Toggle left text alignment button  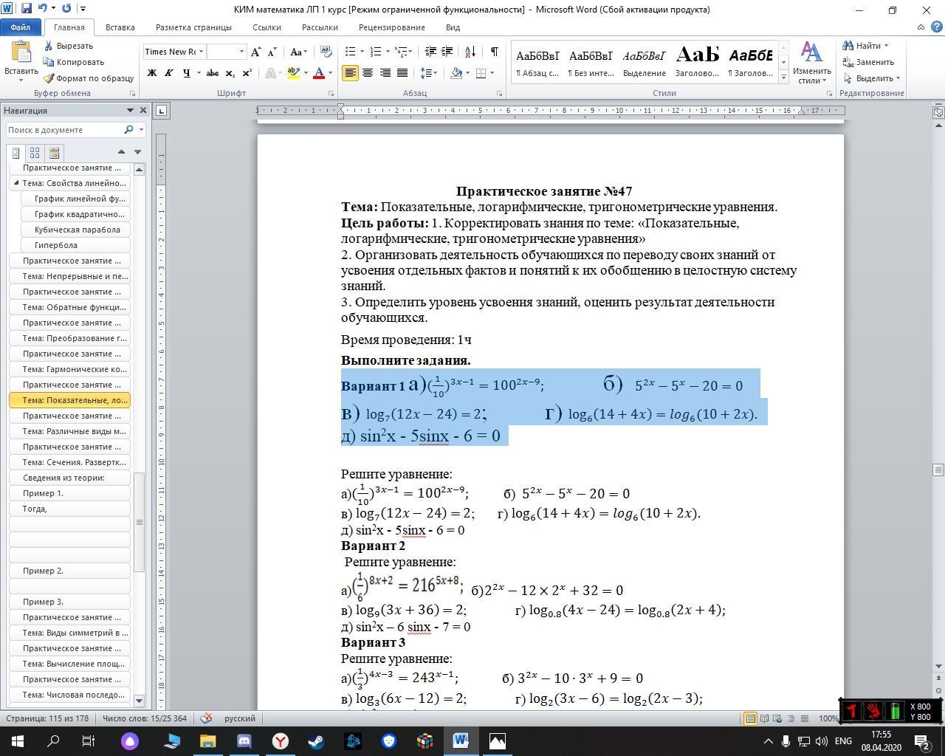(349, 73)
